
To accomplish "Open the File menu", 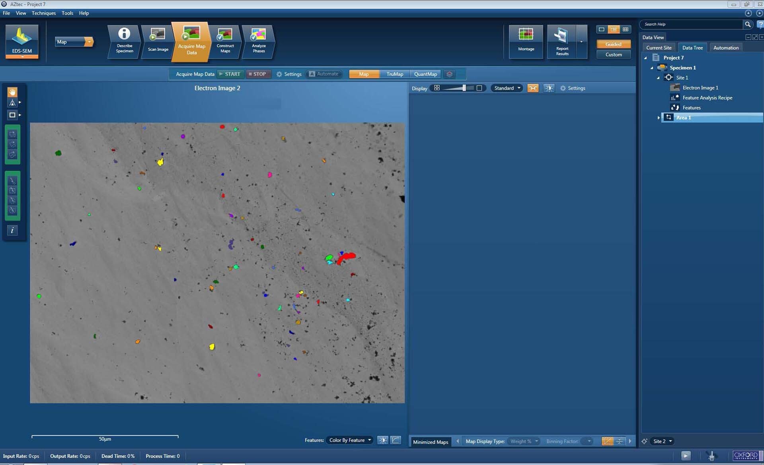I will pos(6,13).
